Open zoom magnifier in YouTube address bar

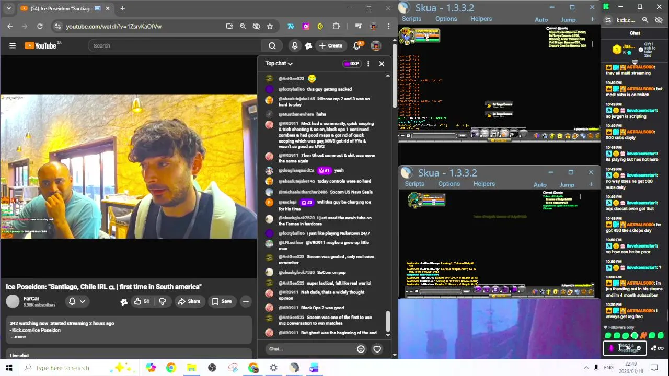point(243,26)
